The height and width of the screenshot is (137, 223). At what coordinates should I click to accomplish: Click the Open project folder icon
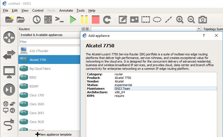(21, 20)
